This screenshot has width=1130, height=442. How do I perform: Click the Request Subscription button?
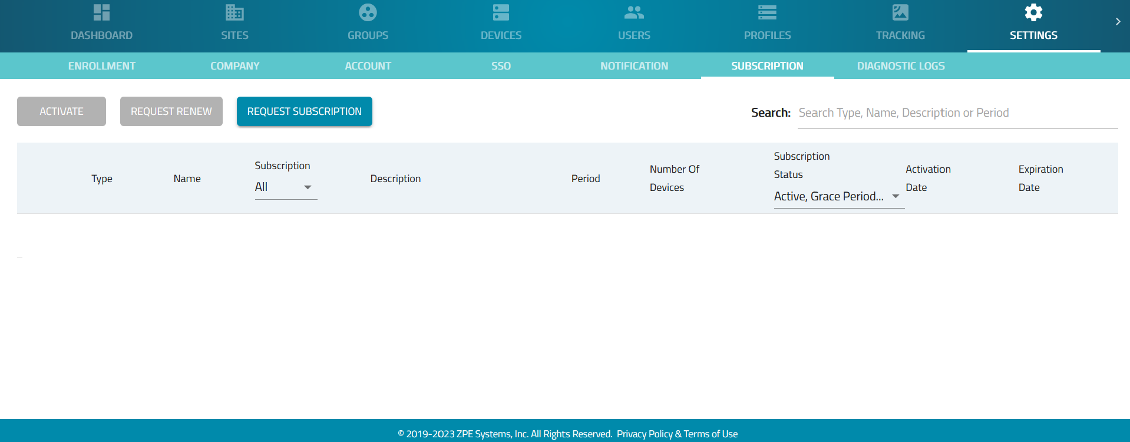305,111
